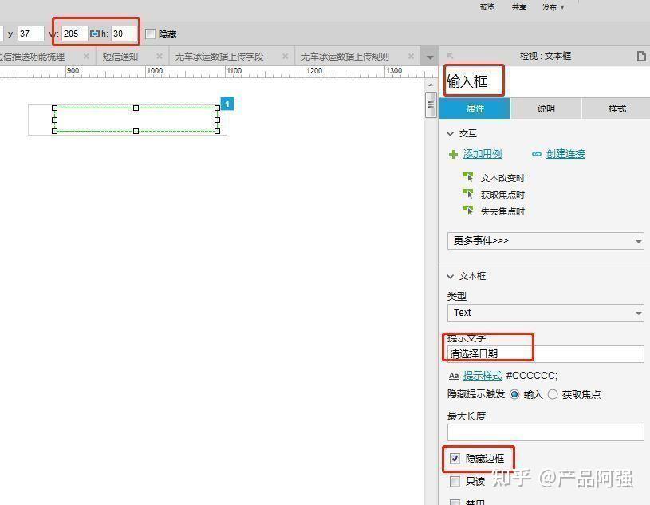This screenshot has width=650, height=505.
Task: Click the 添加用例 link
Action: (483, 154)
